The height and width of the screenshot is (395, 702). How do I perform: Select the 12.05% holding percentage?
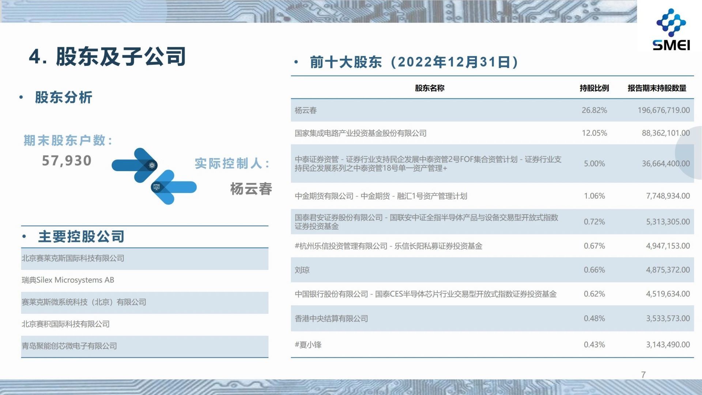pos(595,133)
